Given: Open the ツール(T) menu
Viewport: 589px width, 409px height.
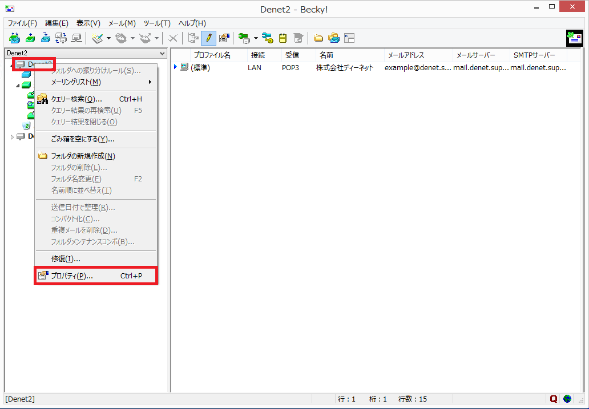Looking at the screenshot, I should click(x=157, y=23).
